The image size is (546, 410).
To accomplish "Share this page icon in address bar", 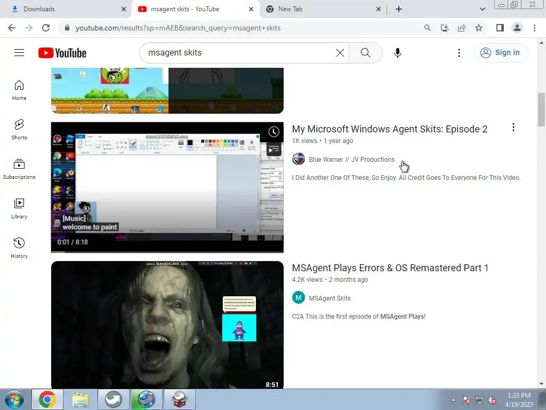I will coord(462,28).
